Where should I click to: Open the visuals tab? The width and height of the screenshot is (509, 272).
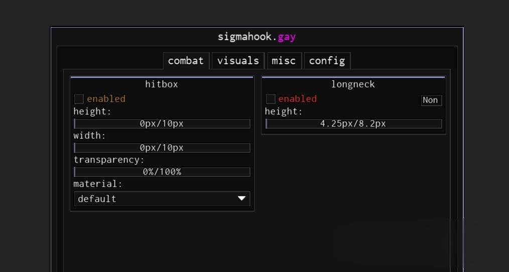click(238, 61)
